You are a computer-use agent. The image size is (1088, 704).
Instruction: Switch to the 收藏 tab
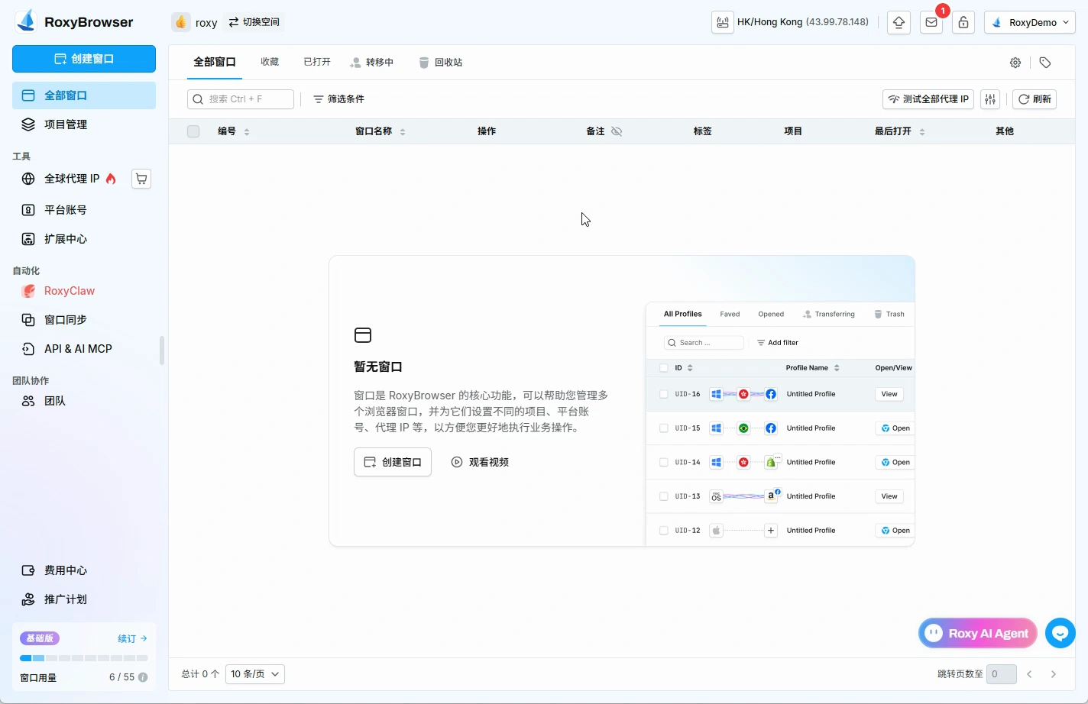pos(270,62)
